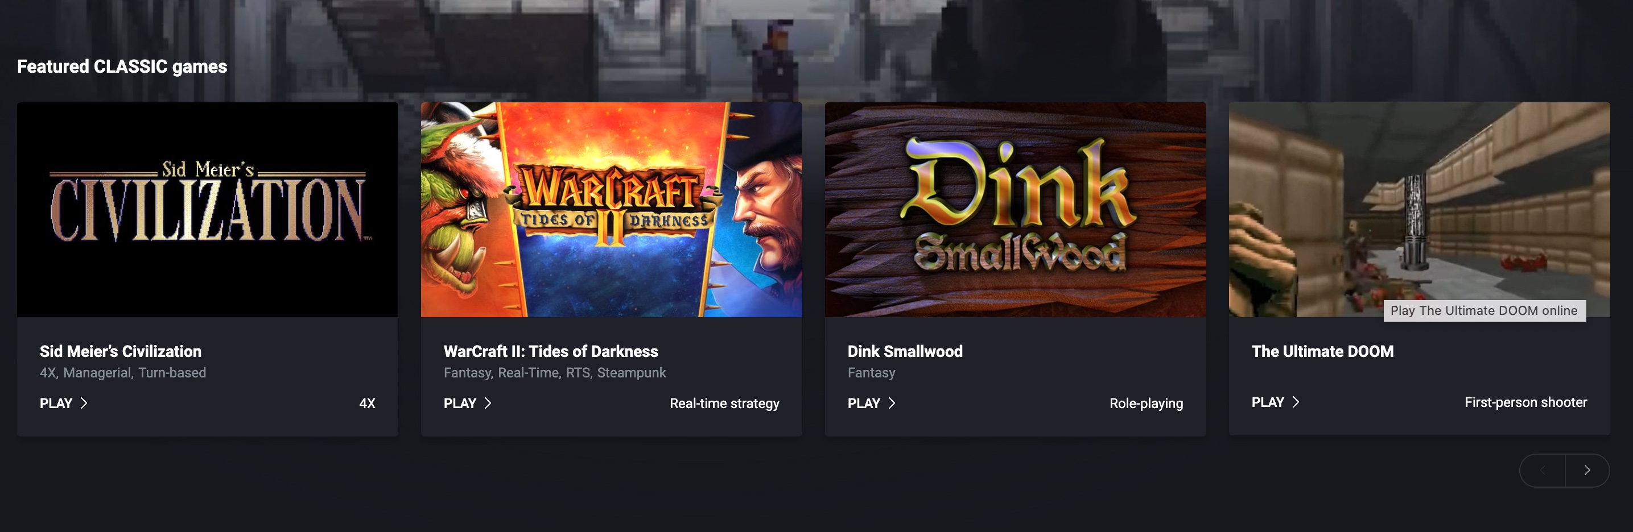Open the Dink Smallwood title link

[905, 351]
